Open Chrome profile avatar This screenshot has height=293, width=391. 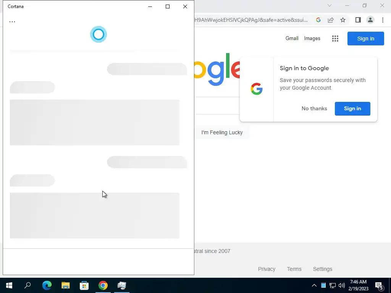[x=370, y=20]
